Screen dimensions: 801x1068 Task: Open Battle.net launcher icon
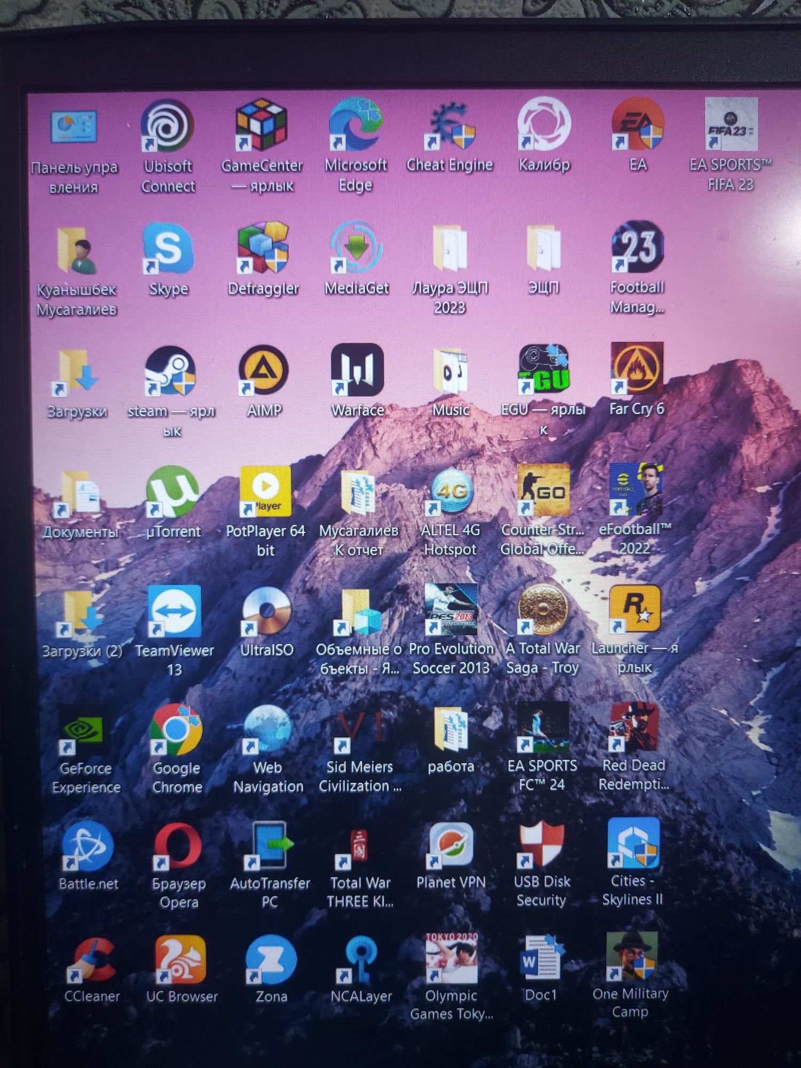pyautogui.click(x=88, y=847)
